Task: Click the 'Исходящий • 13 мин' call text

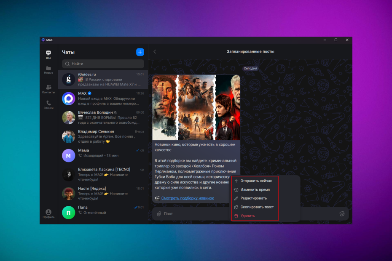Action: pyautogui.click(x=101, y=156)
